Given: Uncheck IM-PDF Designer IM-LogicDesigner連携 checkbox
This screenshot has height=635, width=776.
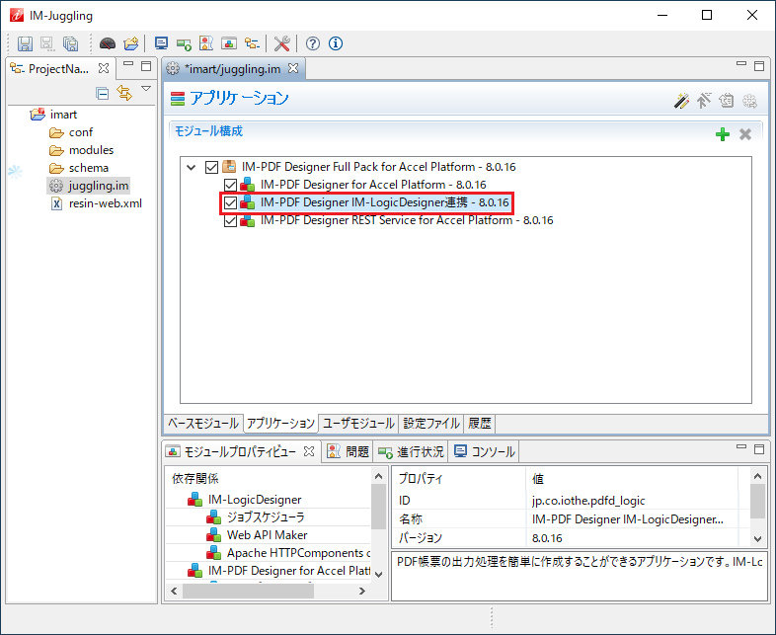Looking at the screenshot, I should click(230, 202).
